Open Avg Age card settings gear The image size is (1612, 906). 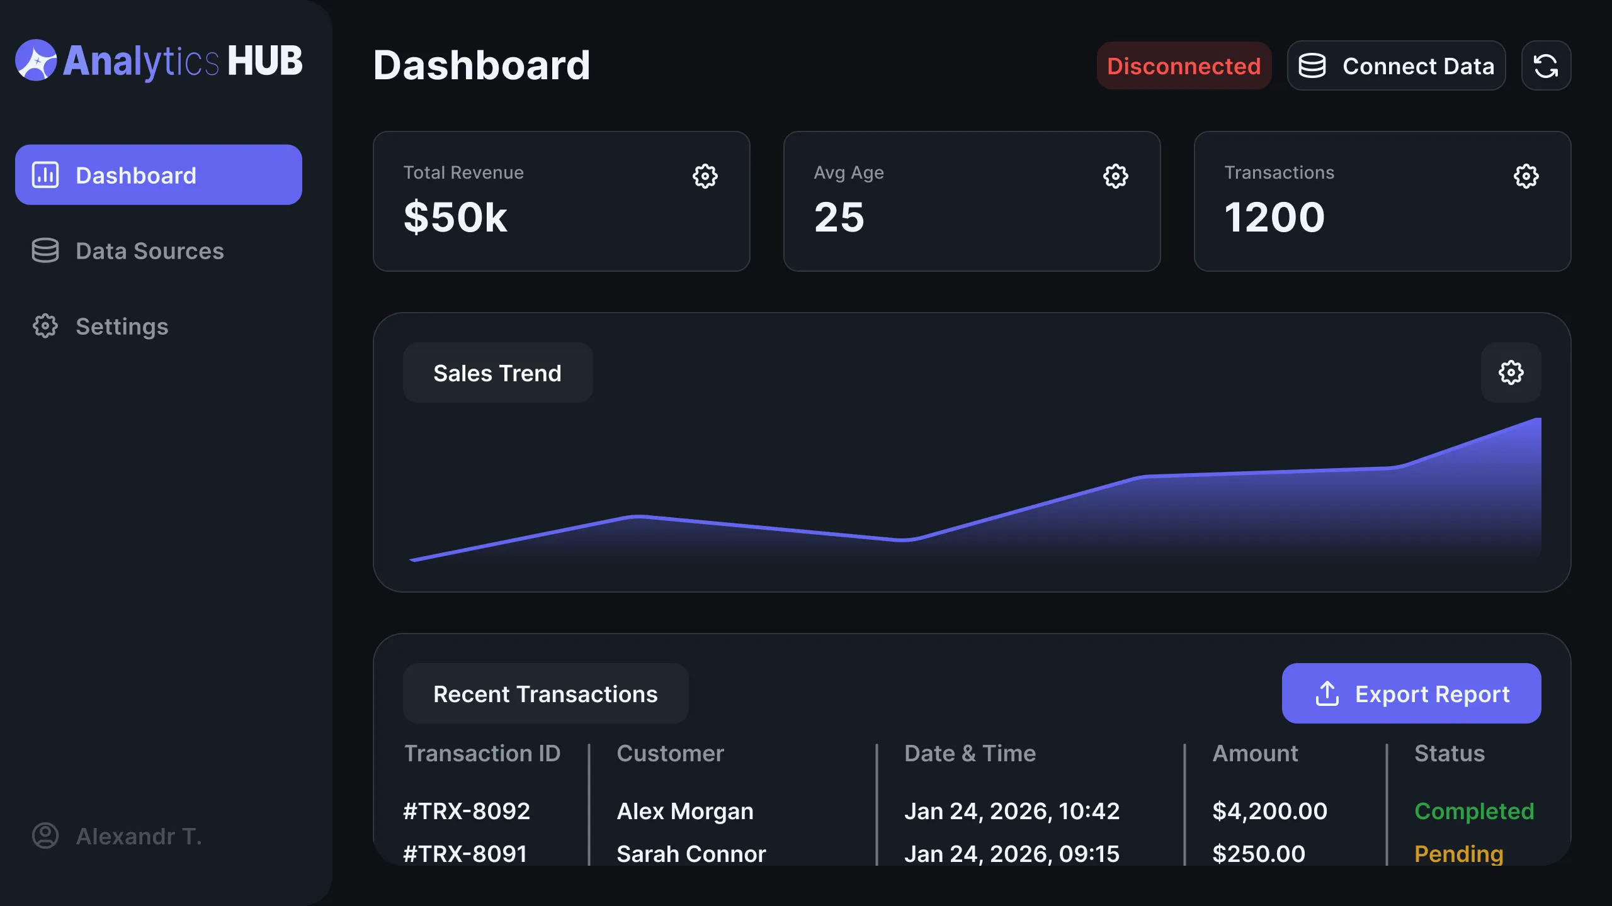click(x=1115, y=176)
